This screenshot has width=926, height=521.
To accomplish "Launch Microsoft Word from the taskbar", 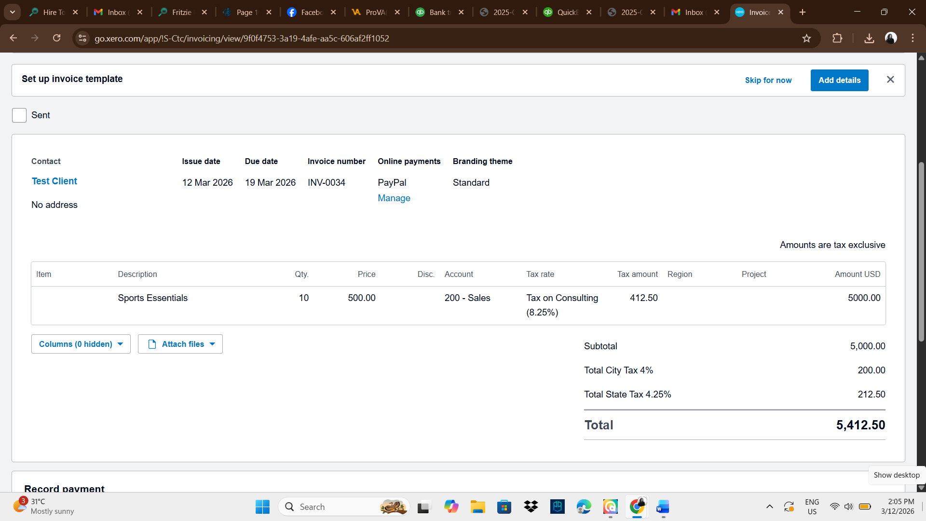I will (663, 507).
